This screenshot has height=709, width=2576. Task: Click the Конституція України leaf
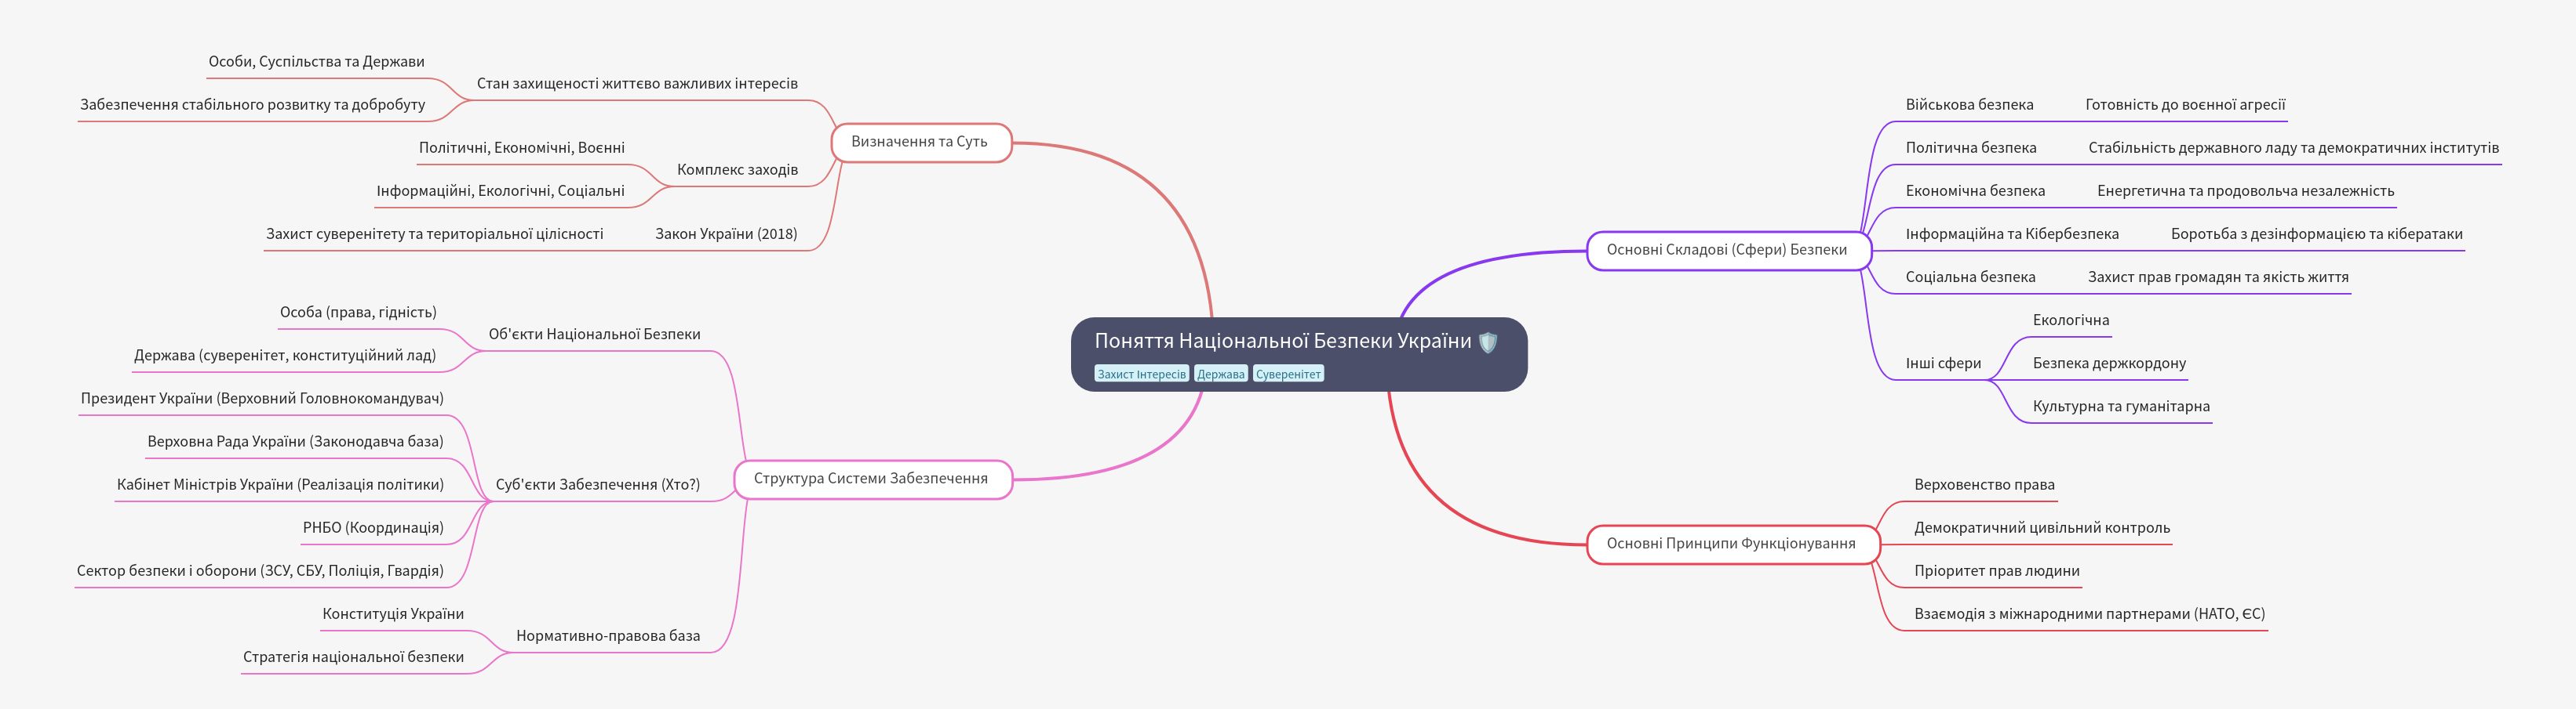[x=393, y=614]
